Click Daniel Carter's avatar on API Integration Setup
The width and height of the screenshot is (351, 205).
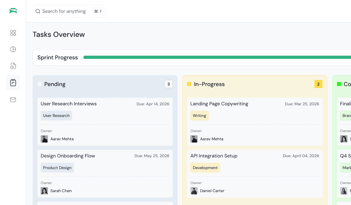click(194, 191)
